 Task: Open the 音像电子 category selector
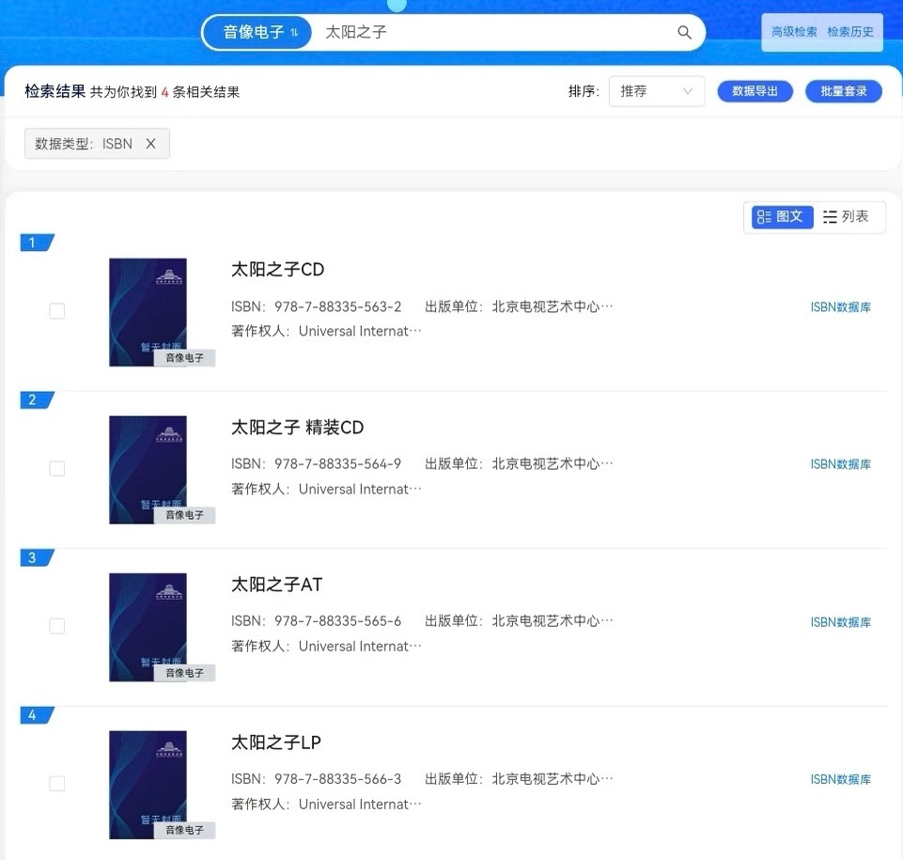[254, 32]
